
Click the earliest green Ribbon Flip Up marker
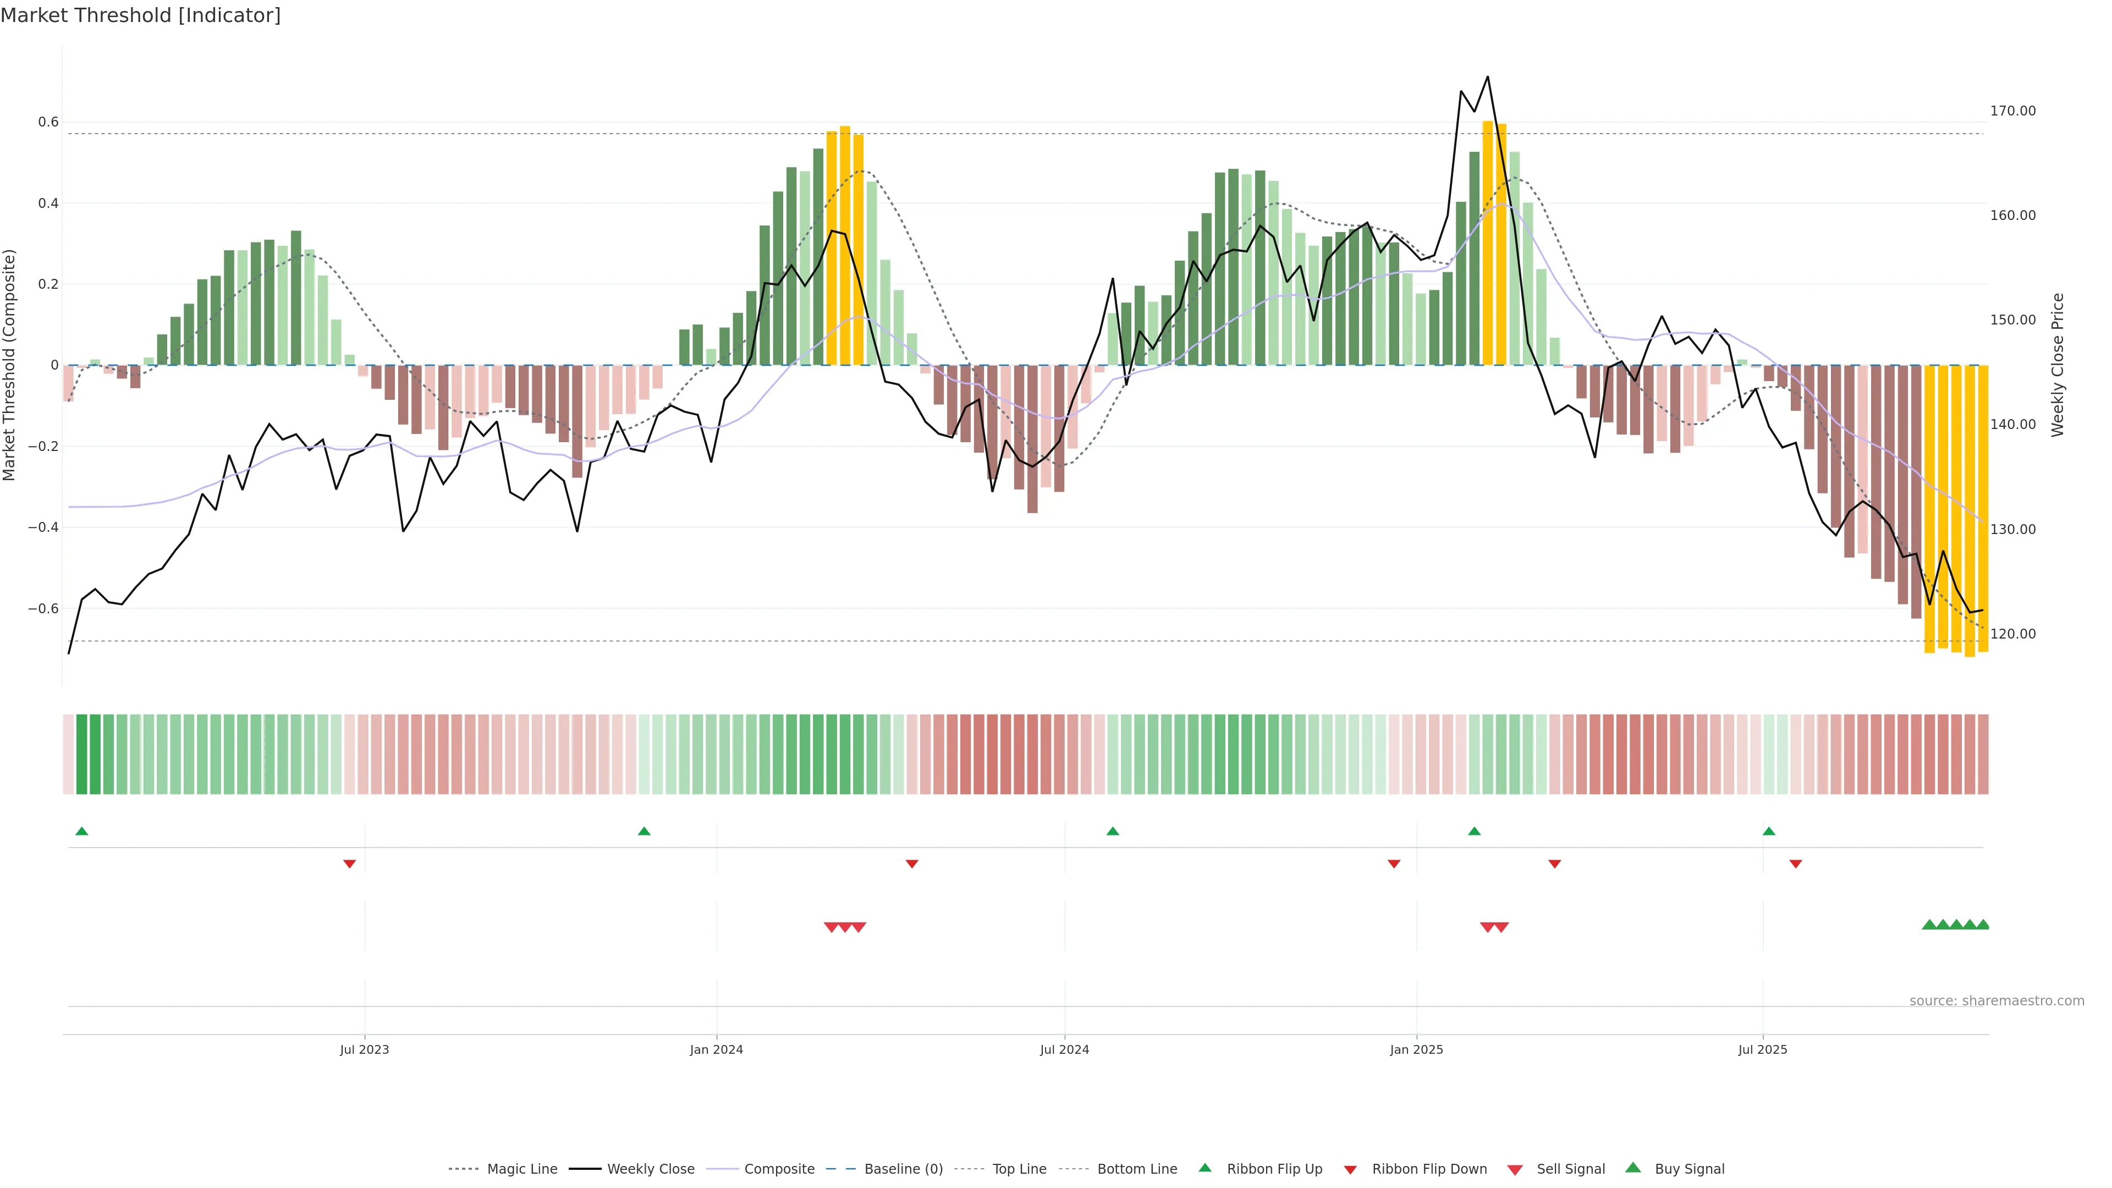(x=81, y=832)
